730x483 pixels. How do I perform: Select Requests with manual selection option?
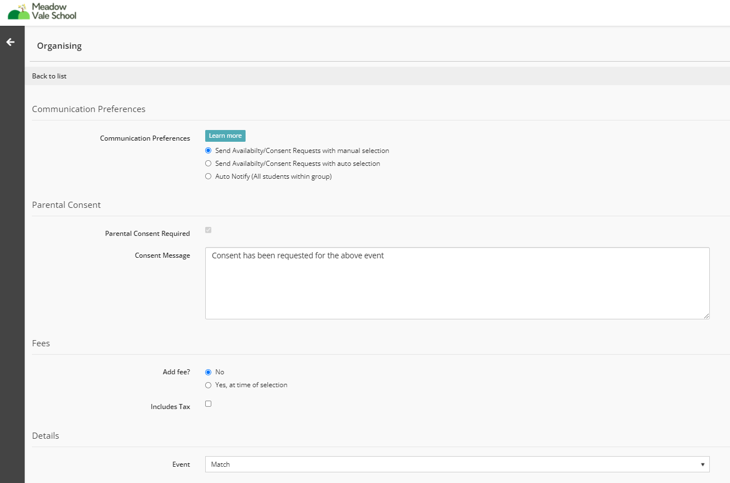click(x=209, y=151)
